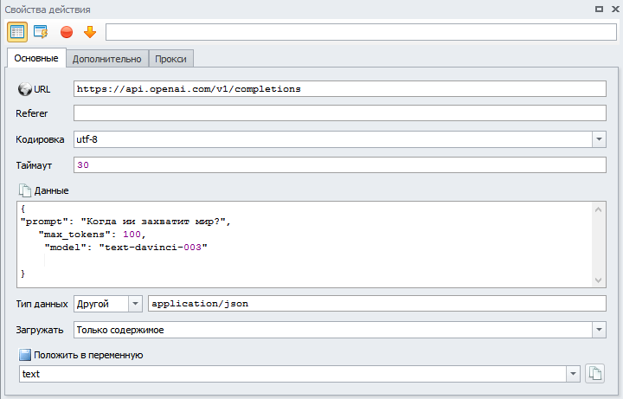This screenshot has width=623, height=399.
Task: Select the Основные tab
Action: coord(36,58)
